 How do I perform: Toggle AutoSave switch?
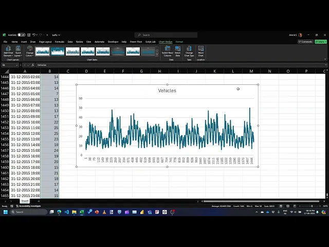coord(21,35)
